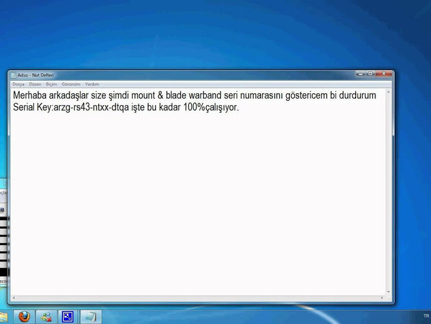This screenshot has width=431, height=324.
Task: Click the text '100%çalışıyor.'
Action: coord(211,107)
